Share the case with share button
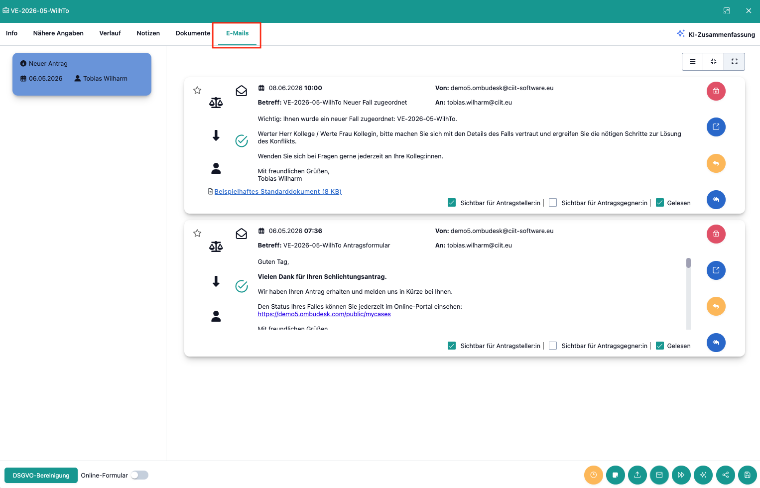Image resolution: width=760 pixels, height=488 pixels. coord(725,475)
